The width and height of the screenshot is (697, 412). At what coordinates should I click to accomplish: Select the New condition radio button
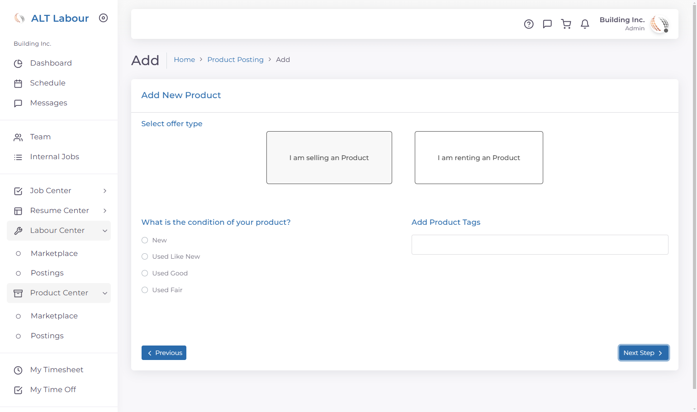145,240
